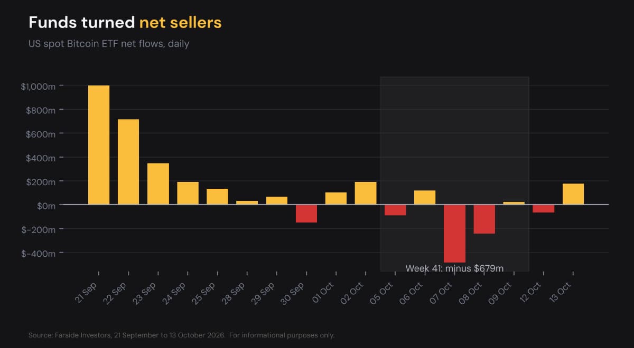Click the 12 Oct small red bar
The height and width of the screenshot is (348, 634).
click(544, 209)
